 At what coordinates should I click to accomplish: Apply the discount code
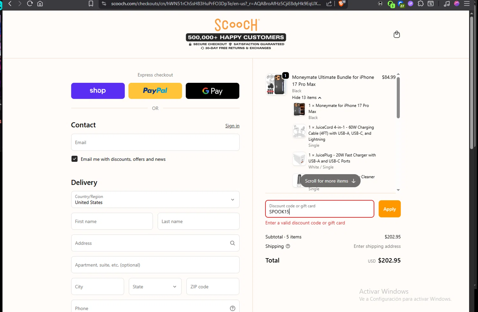click(x=390, y=209)
